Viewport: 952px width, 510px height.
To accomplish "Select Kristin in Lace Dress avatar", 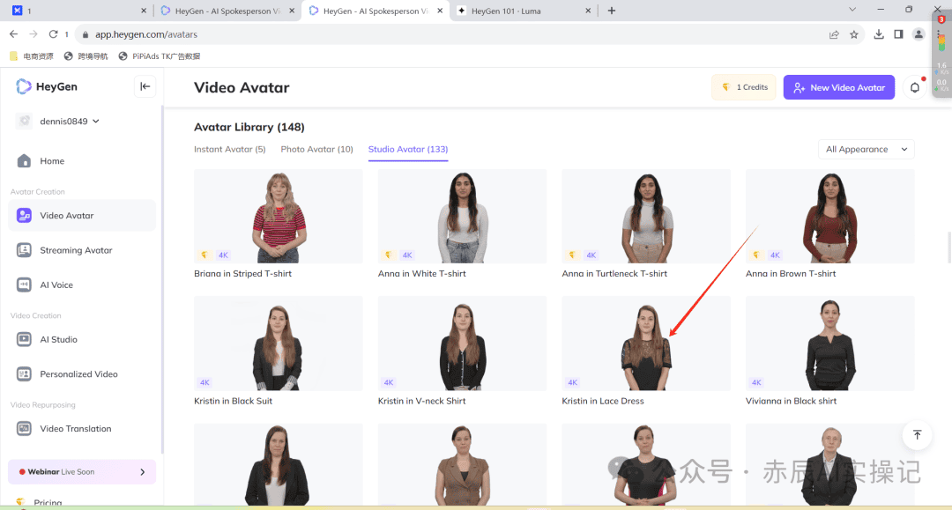I will coord(645,344).
